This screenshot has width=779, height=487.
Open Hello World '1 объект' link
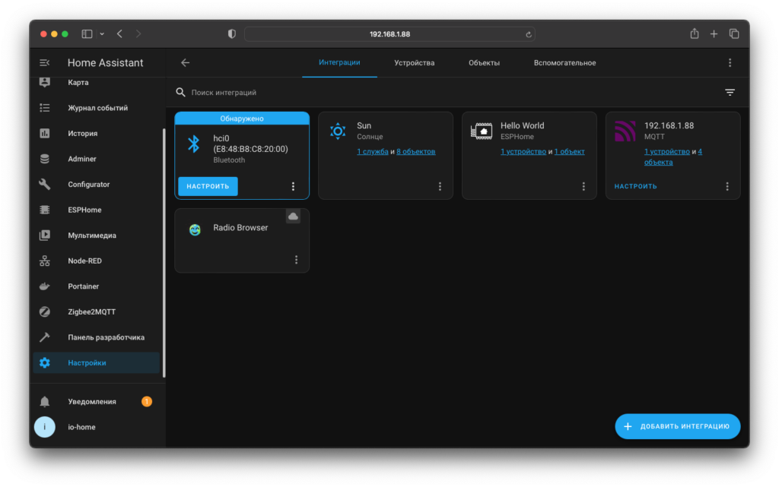[569, 152]
